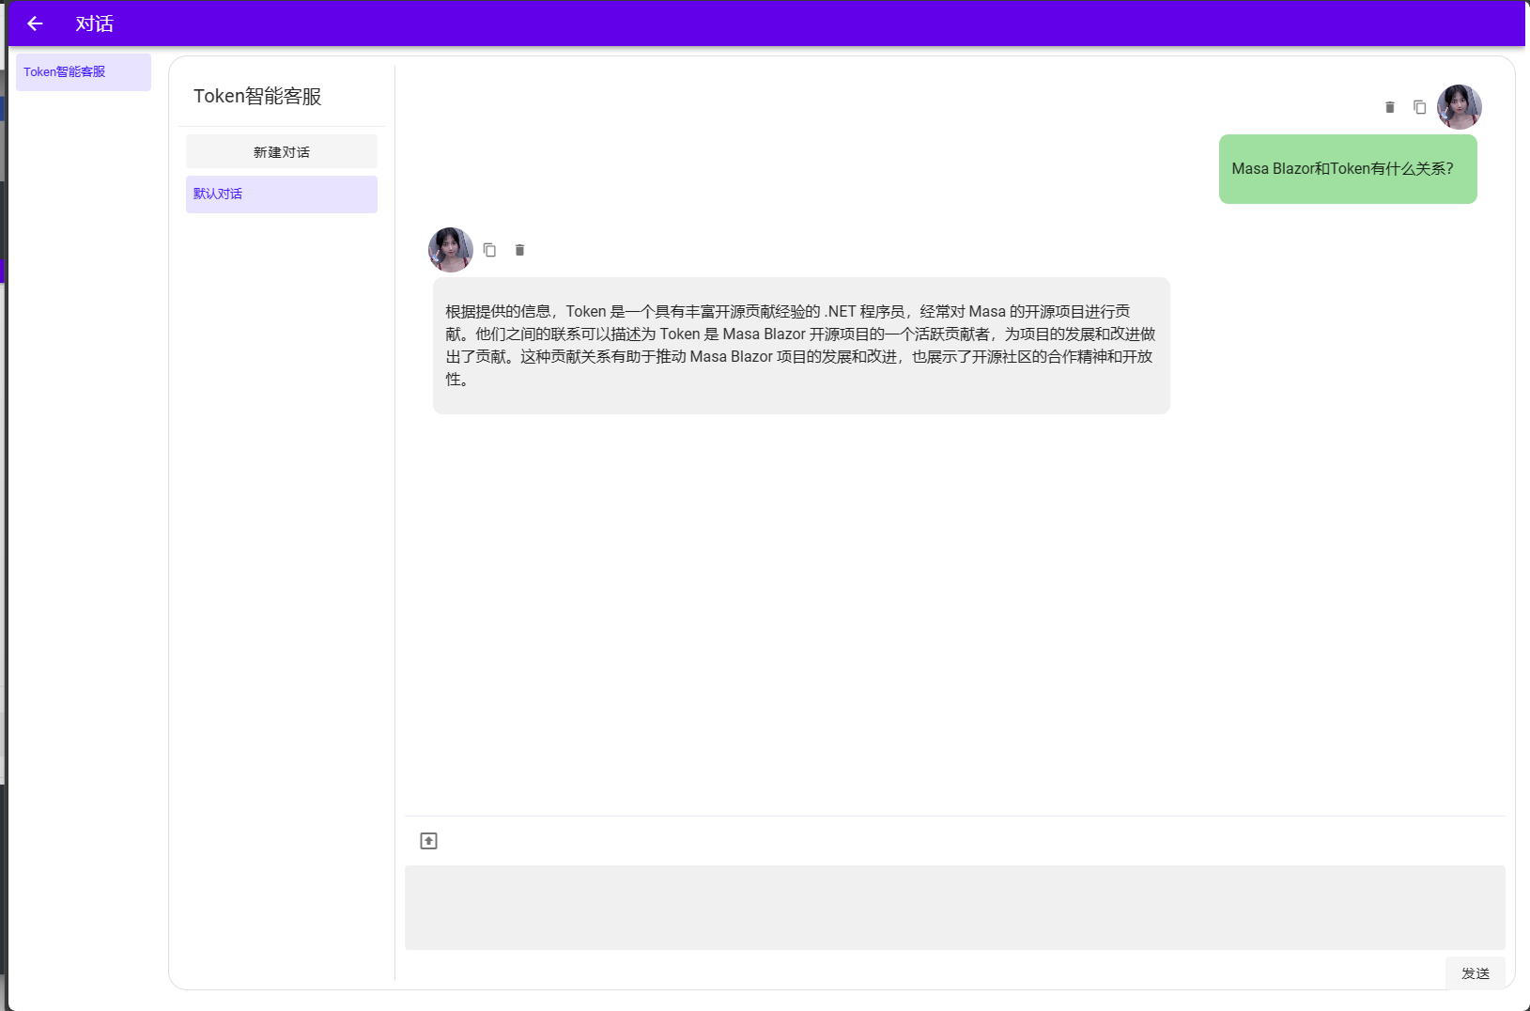Click the user avatar beside the question

point(1460,107)
